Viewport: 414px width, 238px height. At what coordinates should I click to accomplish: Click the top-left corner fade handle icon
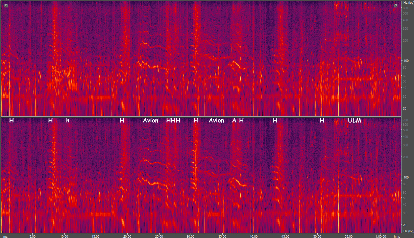coord(6,5)
